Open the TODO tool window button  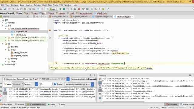62,104
